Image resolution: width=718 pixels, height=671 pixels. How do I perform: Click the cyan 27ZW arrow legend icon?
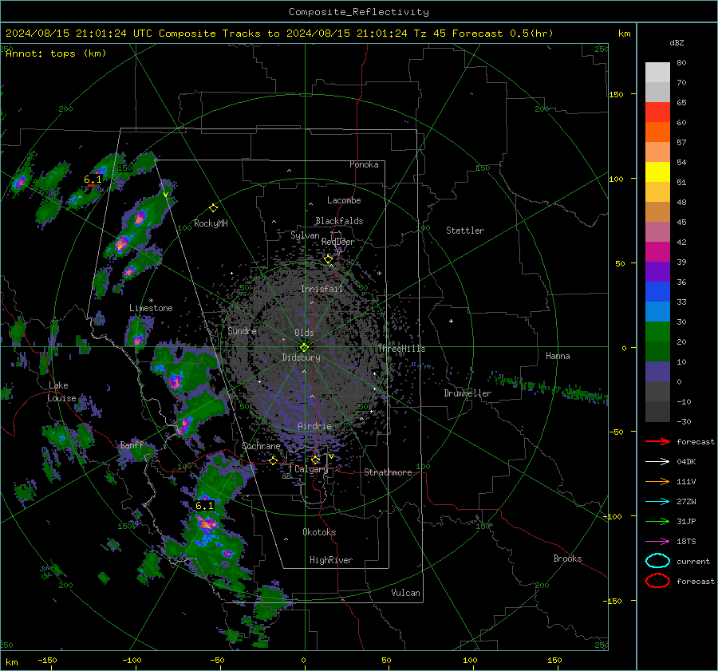click(657, 502)
